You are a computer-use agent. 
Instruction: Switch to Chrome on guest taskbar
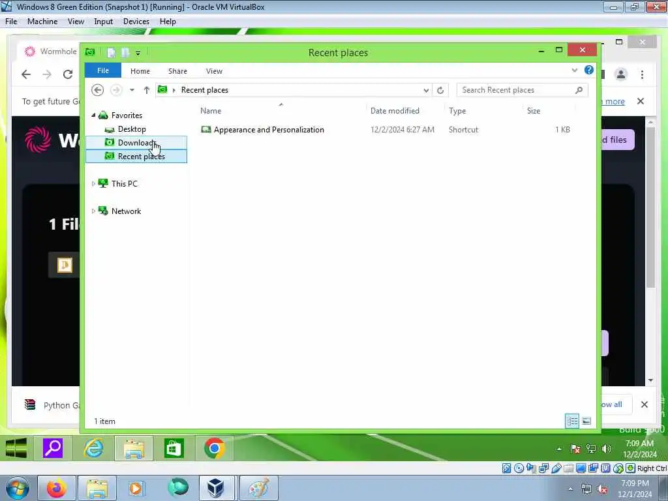coord(214,448)
